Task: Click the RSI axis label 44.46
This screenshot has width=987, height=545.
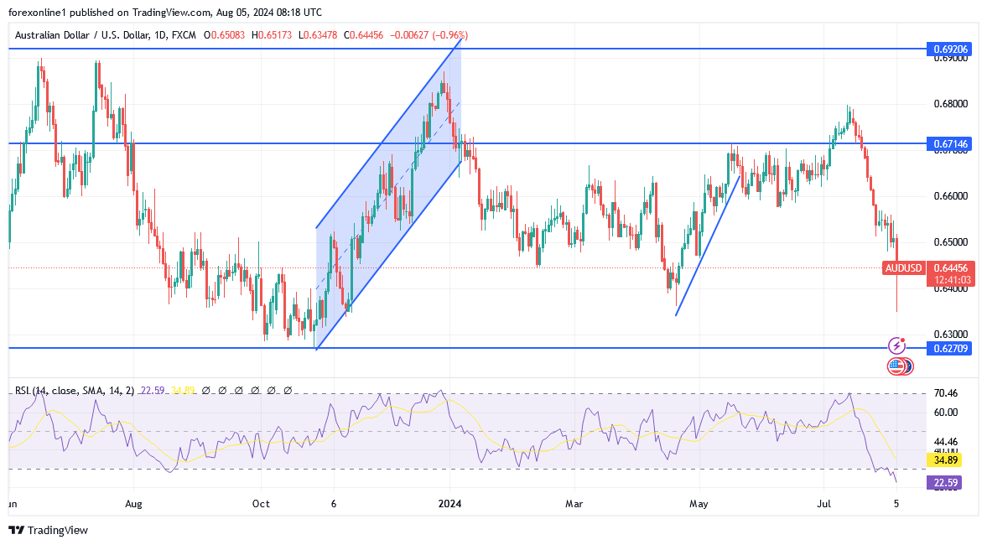Action: pos(946,442)
